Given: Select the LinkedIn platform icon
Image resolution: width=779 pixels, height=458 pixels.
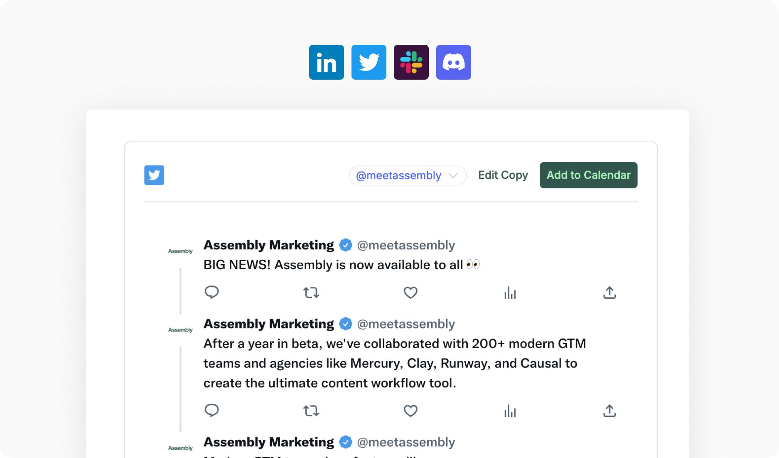Looking at the screenshot, I should click(326, 62).
